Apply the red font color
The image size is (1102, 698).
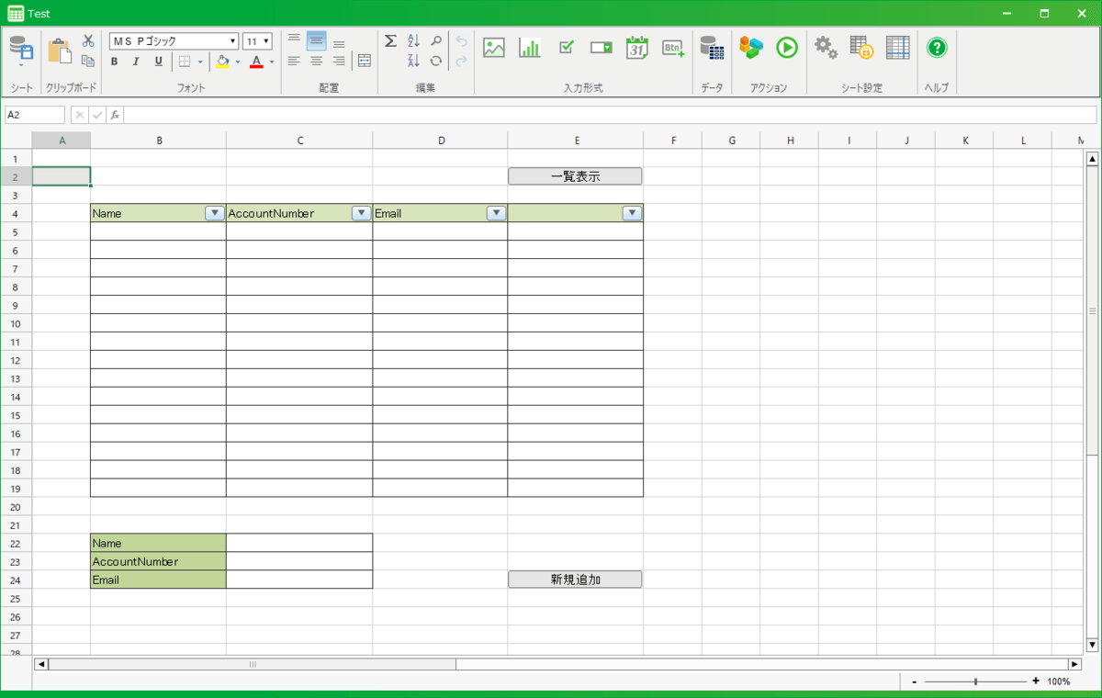click(256, 62)
